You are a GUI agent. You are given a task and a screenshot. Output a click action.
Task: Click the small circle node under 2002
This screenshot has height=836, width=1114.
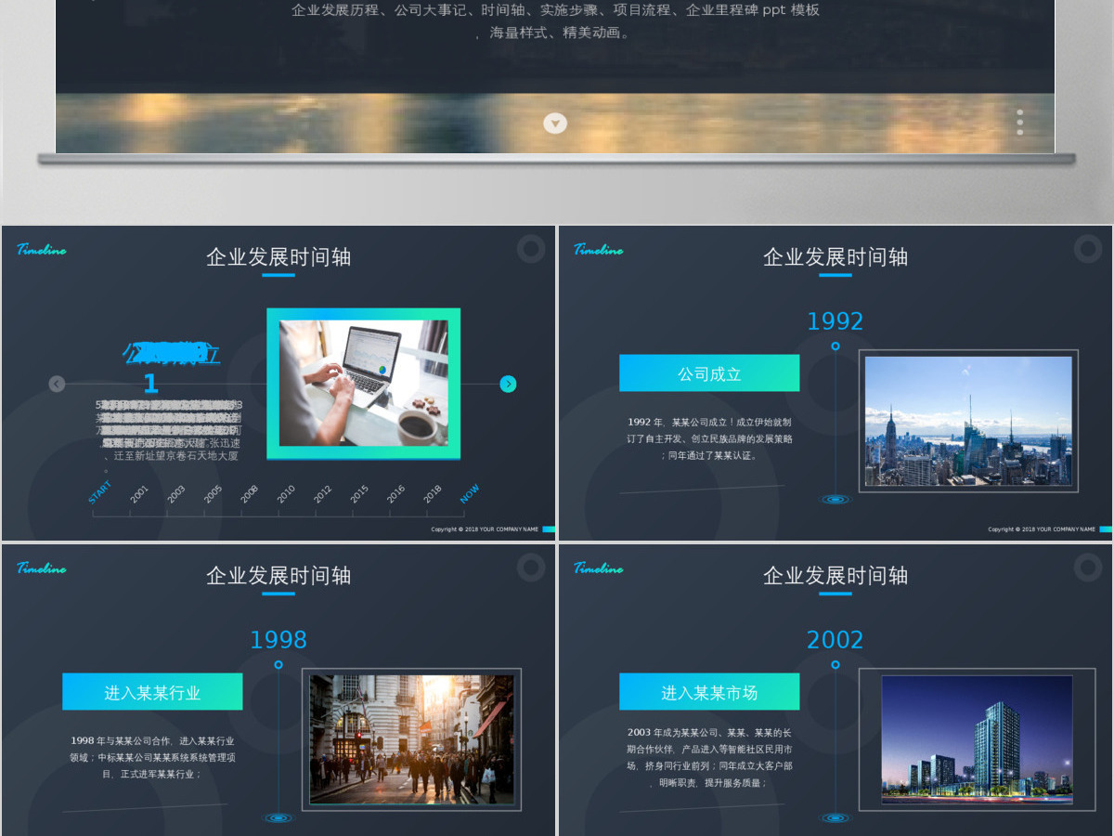click(x=835, y=665)
